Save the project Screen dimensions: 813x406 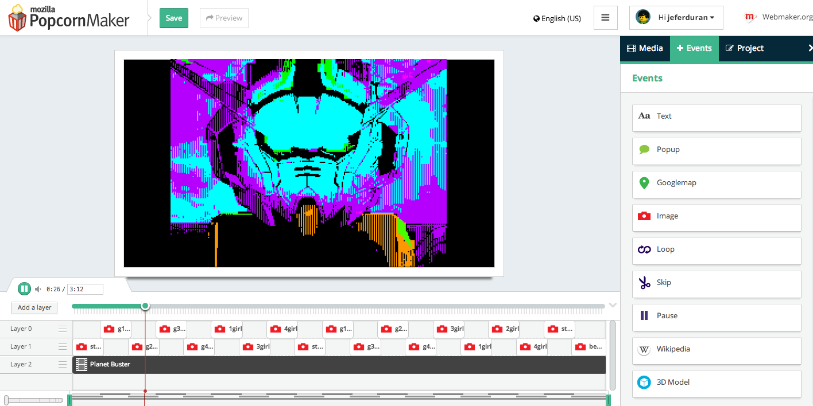174,18
